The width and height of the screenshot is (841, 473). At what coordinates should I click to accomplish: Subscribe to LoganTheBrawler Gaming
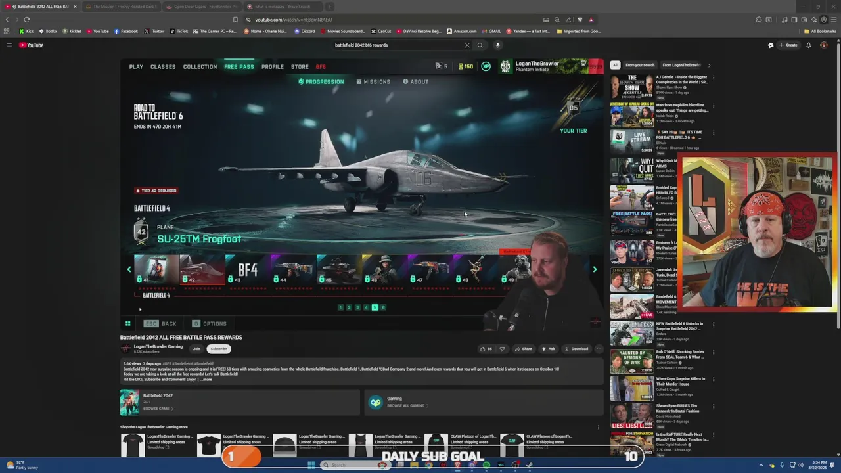click(x=219, y=349)
